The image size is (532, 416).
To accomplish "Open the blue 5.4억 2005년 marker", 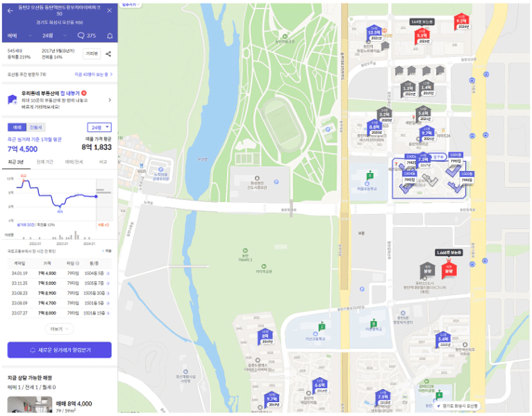I will [443, 340].
